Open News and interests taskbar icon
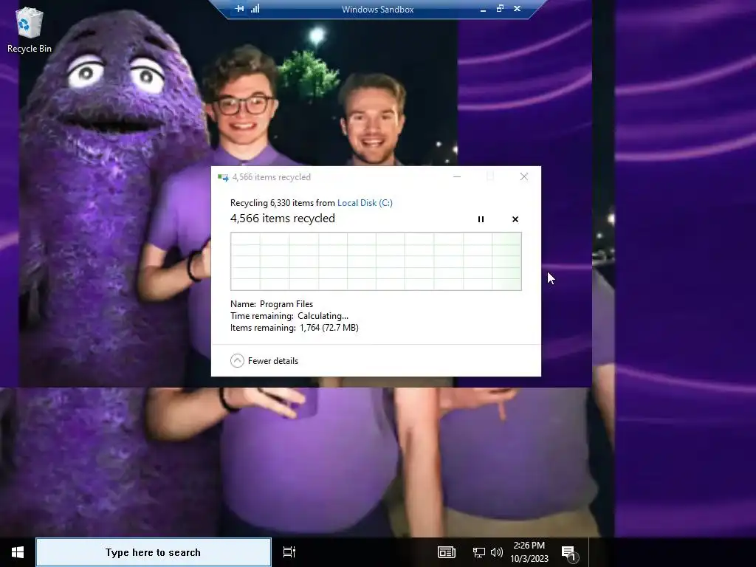Image resolution: width=756 pixels, height=567 pixels. [x=447, y=552]
